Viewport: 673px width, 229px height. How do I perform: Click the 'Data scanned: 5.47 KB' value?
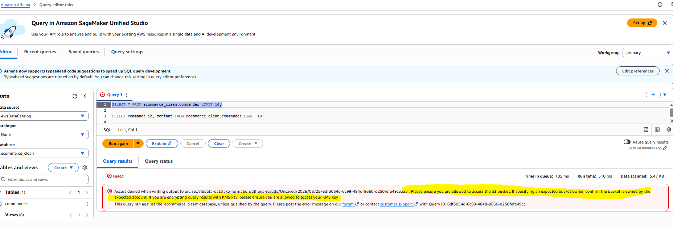pos(642,176)
